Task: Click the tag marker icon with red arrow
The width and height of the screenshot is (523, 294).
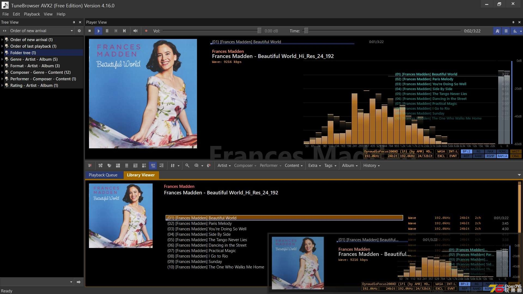Action: 209,166
